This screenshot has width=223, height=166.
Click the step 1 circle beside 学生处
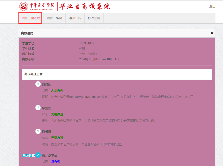[38, 108]
